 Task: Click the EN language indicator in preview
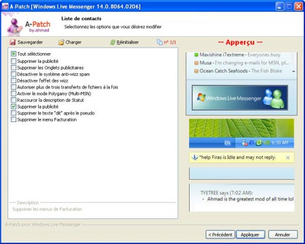coord(227,143)
